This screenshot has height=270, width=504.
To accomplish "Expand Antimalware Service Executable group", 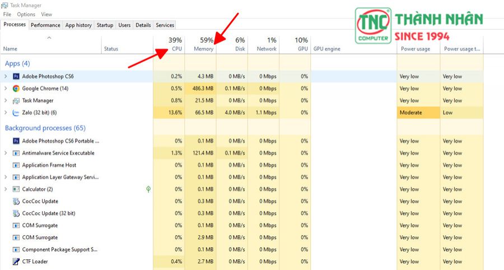I will [6, 153].
